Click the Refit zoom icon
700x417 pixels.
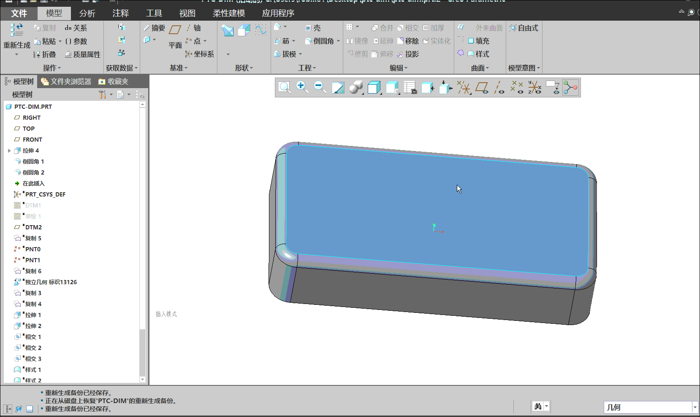tap(285, 88)
